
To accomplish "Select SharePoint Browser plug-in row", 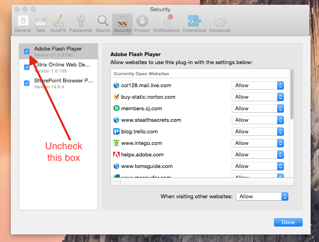I will tap(58, 83).
